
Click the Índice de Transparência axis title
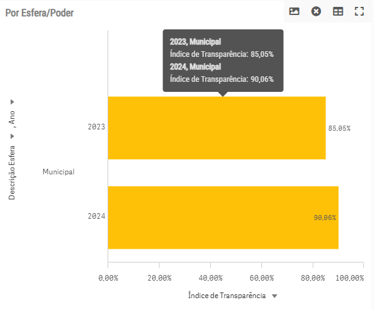[227, 296]
